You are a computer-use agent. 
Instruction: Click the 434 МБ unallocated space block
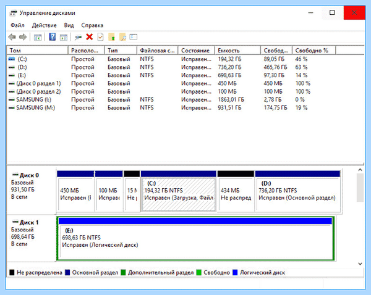click(236, 191)
